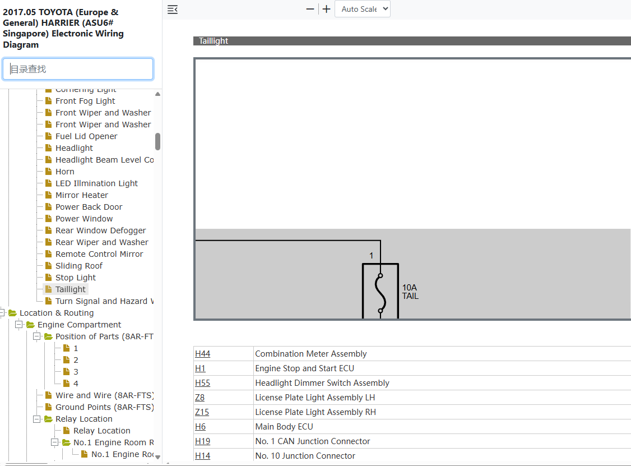
Task: Open the Headlight diagram
Action: [x=74, y=148]
